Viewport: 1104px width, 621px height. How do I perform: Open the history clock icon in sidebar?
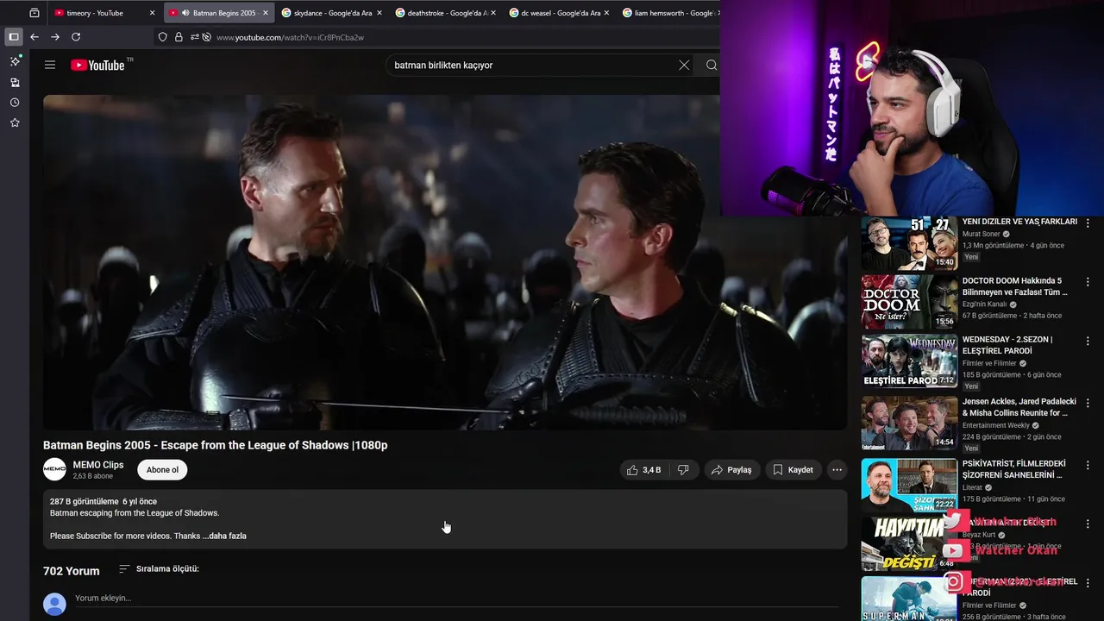coord(15,103)
